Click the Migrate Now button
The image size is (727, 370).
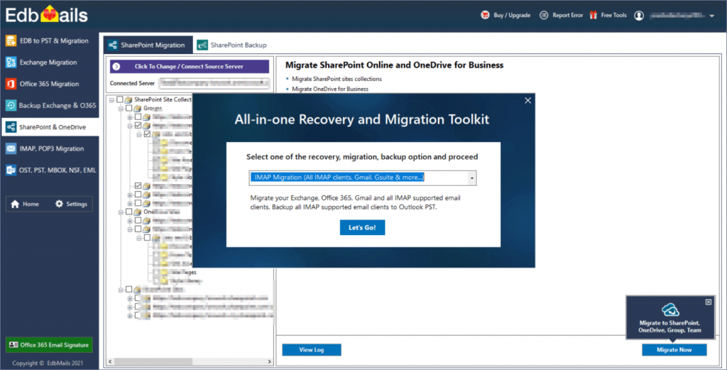click(x=674, y=349)
